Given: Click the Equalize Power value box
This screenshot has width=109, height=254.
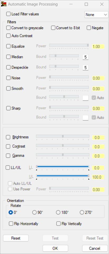Looking at the screenshot, I should (98, 46).
